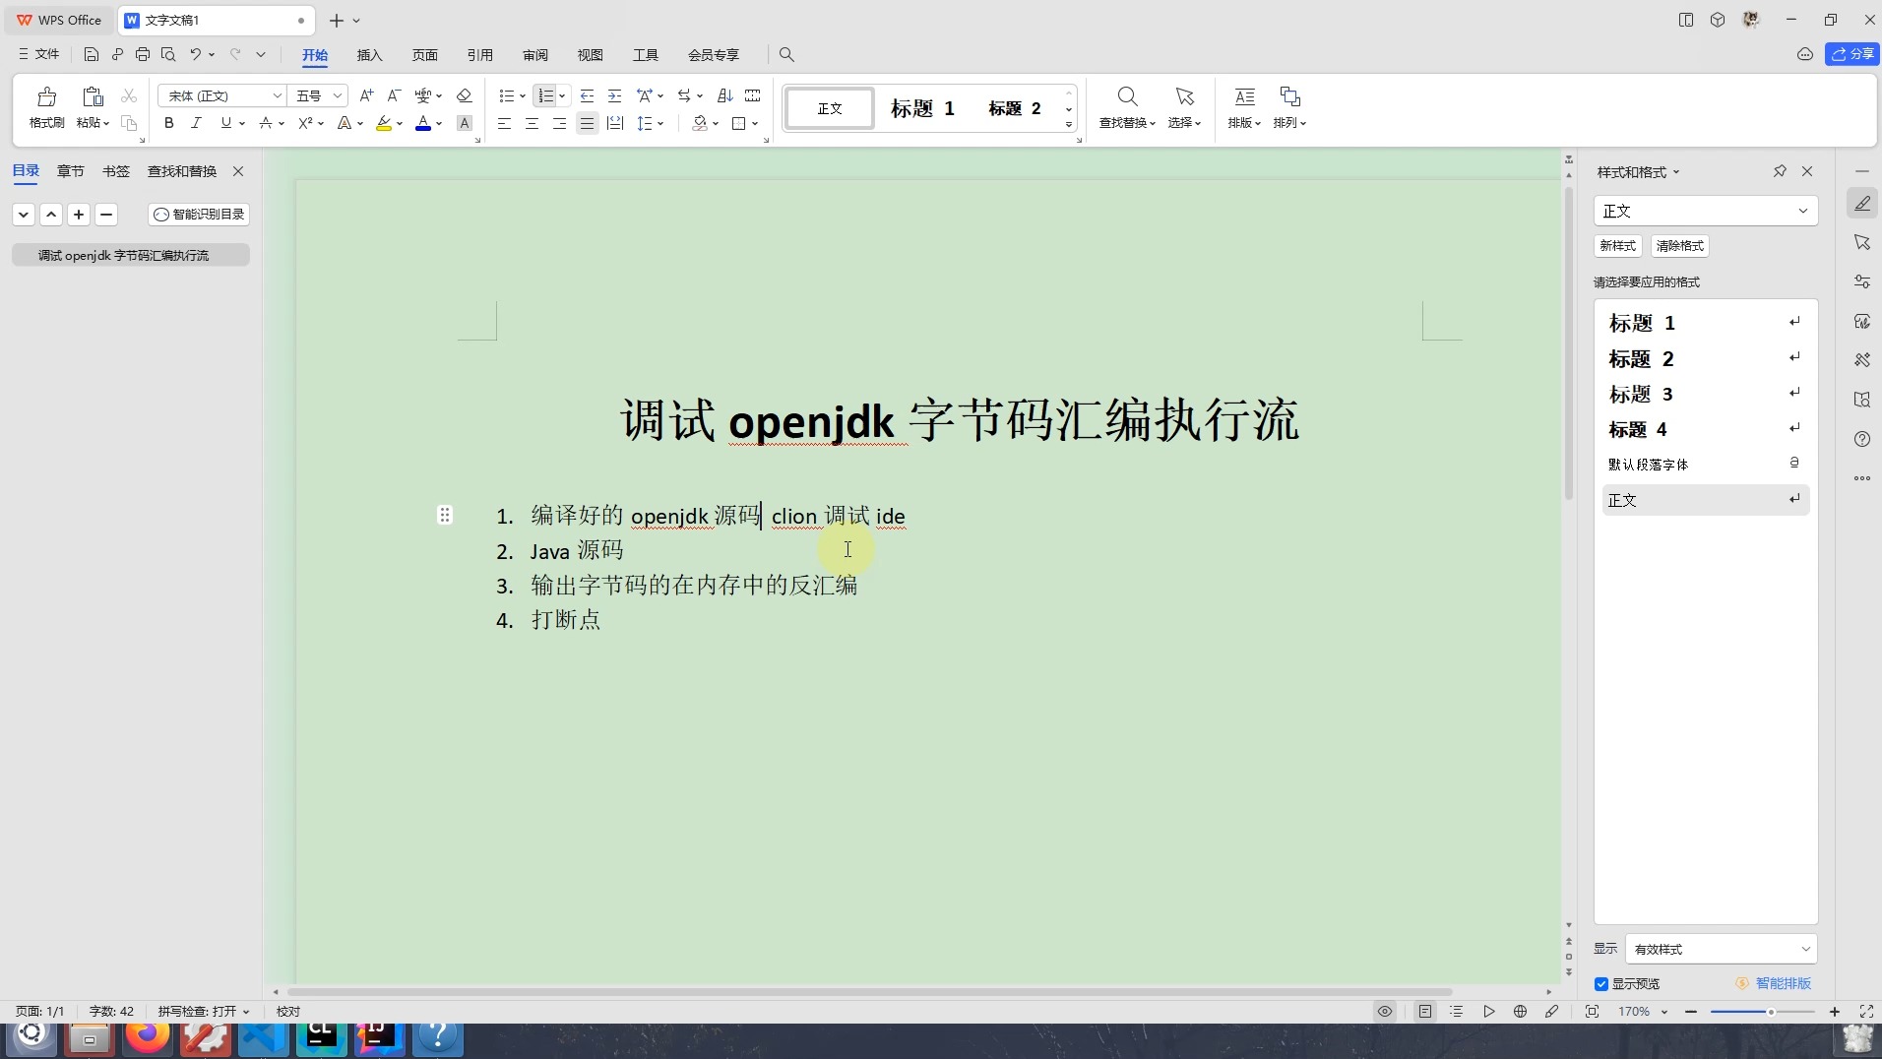
Task: Toggle bold formatting on selected text
Action: pos(167,122)
